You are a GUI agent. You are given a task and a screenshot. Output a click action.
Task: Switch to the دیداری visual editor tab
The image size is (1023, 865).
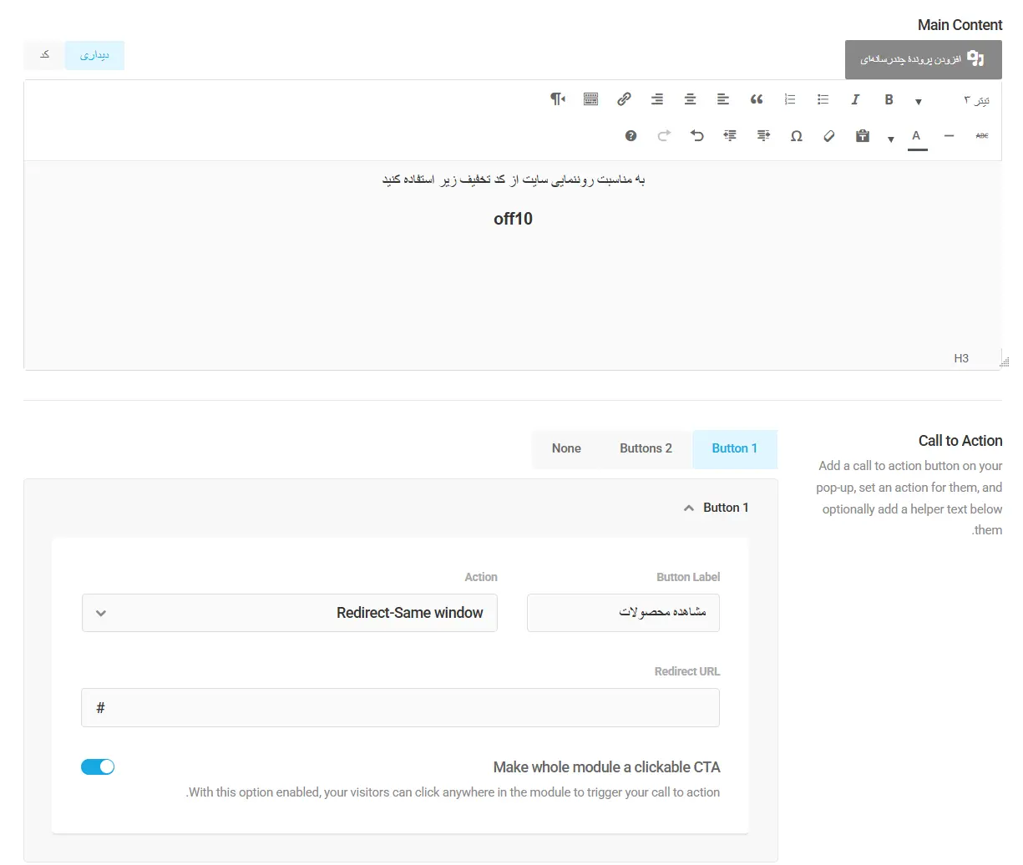[x=94, y=55]
